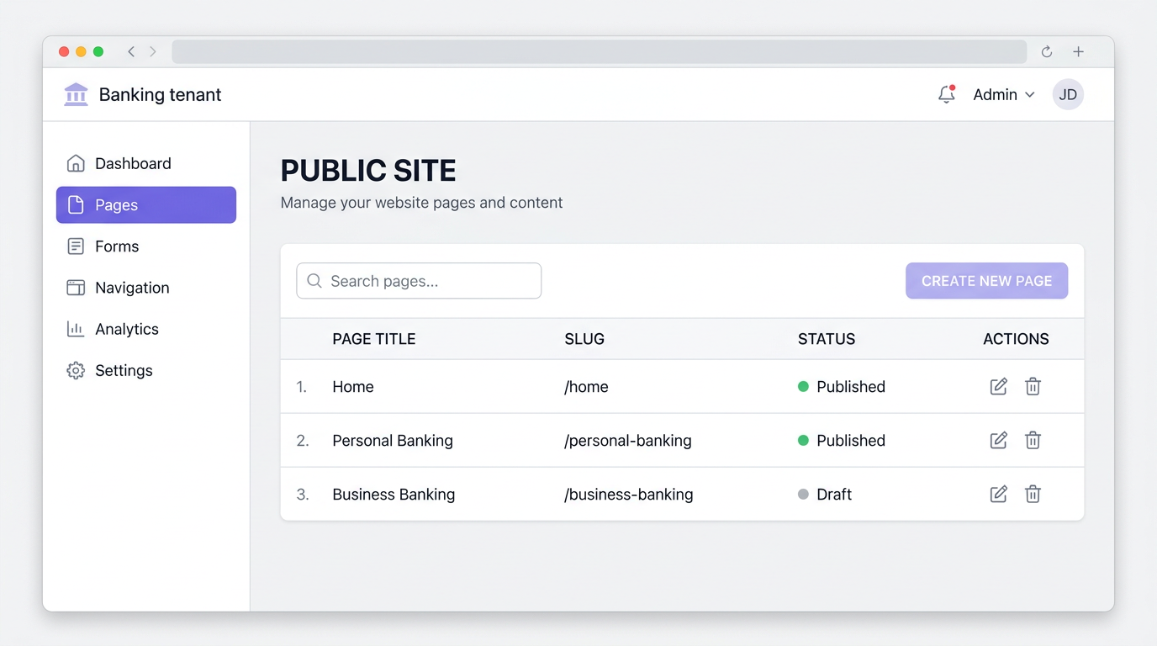1157x646 pixels.
Task: Open Dashboard in the sidebar
Action: tap(146, 163)
